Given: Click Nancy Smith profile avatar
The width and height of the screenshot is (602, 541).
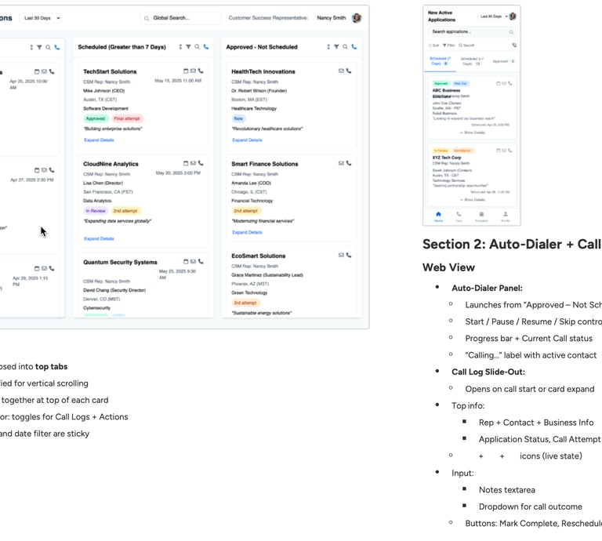Looking at the screenshot, I should pos(357,18).
